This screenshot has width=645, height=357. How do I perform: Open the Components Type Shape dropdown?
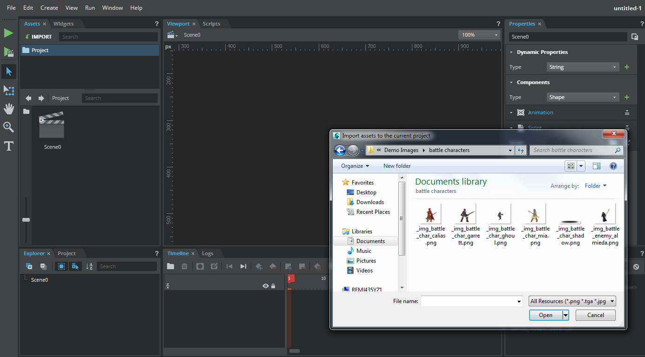(583, 97)
